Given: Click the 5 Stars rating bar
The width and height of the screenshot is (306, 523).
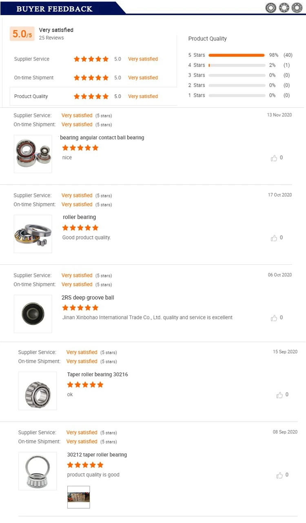Looking at the screenshot, I should tap(237, 55).
